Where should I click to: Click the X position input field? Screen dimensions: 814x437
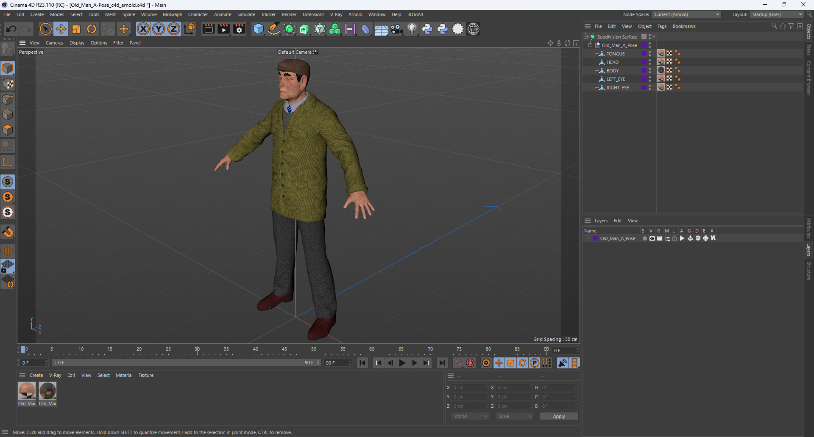pyautogui.click(x=470, y=387)
